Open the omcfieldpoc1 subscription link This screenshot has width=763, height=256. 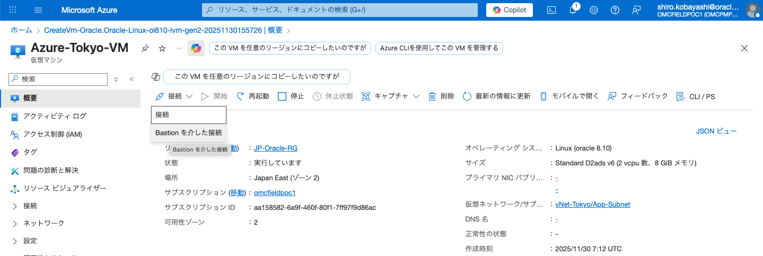pyautogui.click(x=275, y=192)
